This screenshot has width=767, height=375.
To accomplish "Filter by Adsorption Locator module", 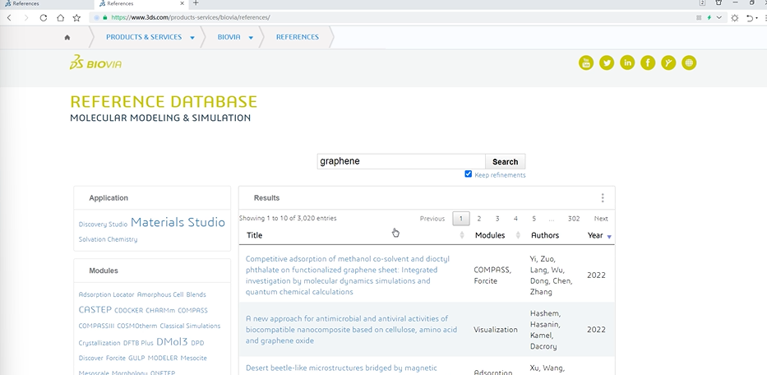I will click(x=106, y=294).
